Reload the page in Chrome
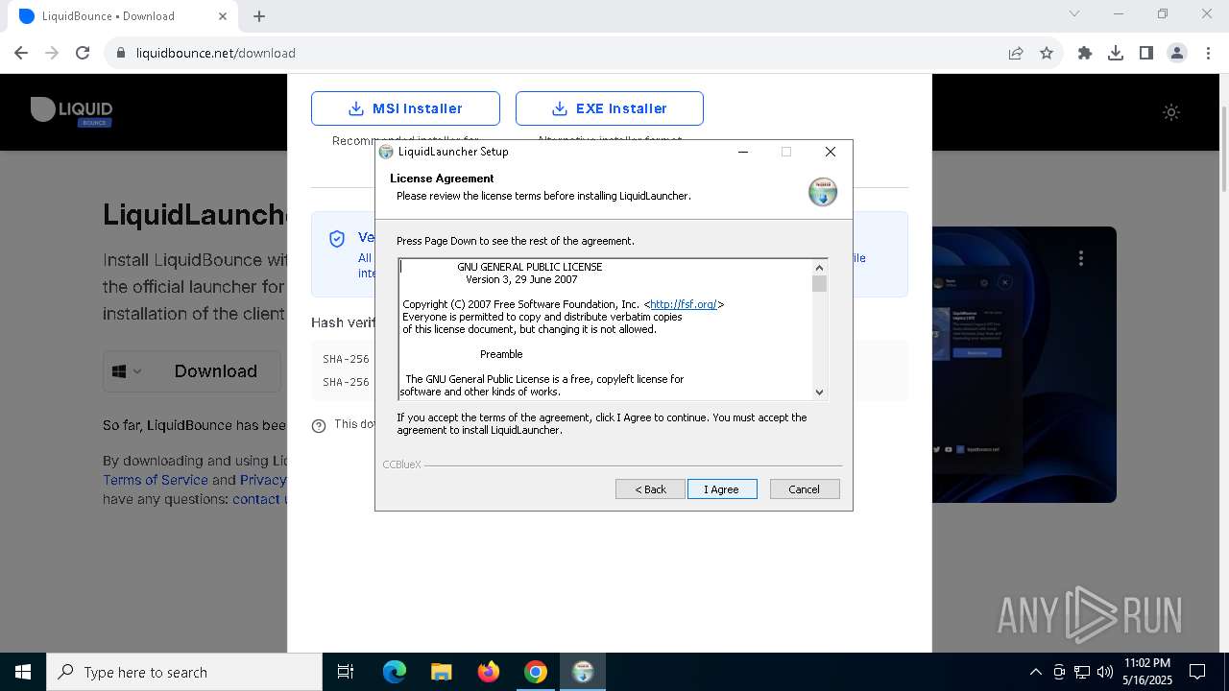 (83, 53)
